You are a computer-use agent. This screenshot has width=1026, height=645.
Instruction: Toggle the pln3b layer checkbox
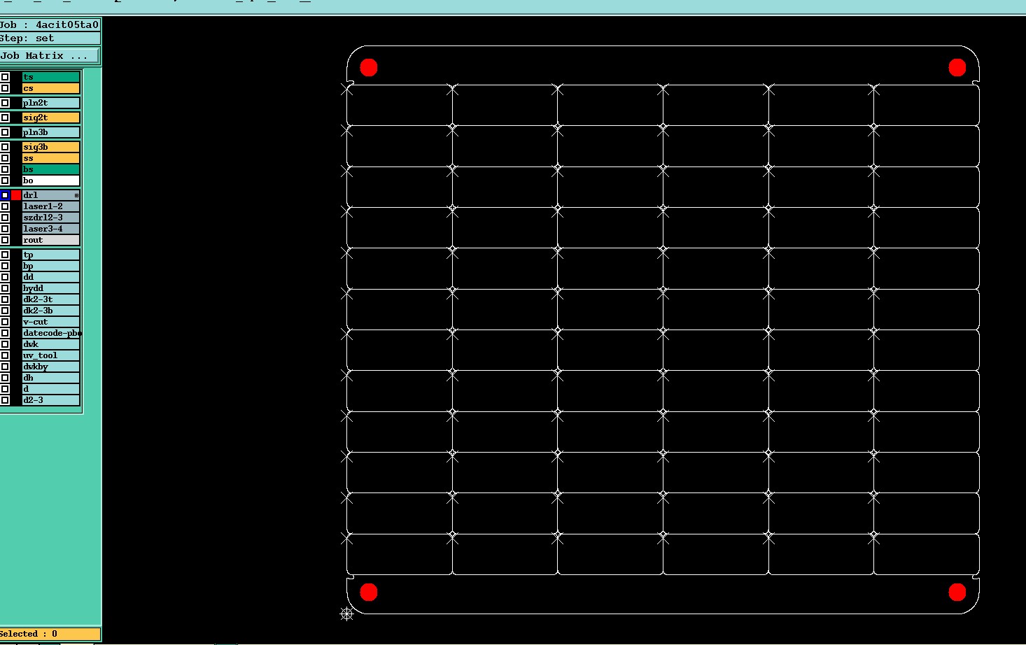click(5, 132)
